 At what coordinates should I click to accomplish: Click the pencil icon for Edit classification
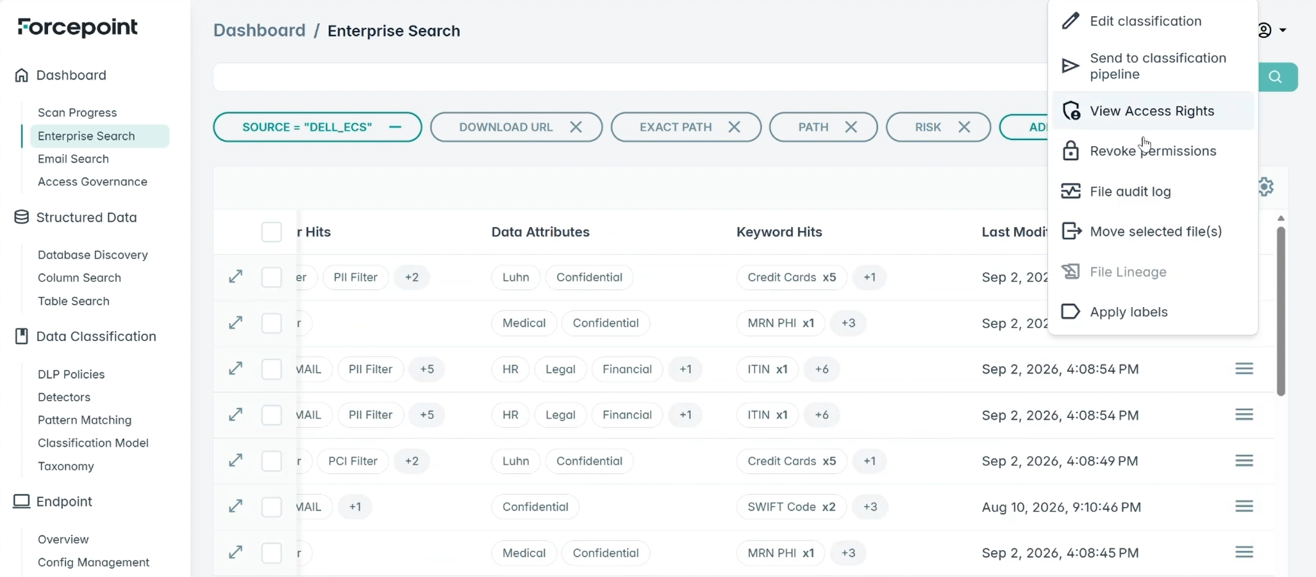1070,21
